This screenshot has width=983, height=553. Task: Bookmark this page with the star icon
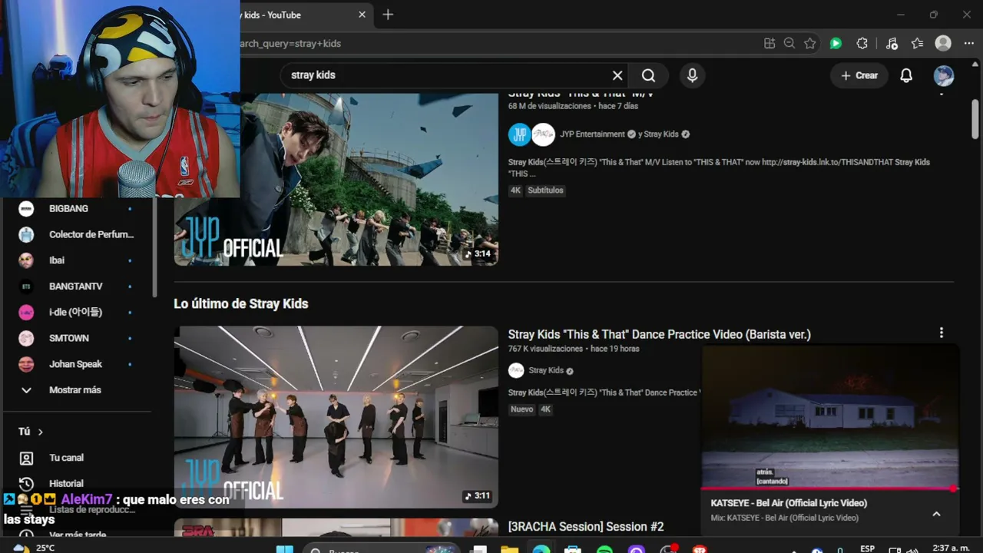(810, 44)
